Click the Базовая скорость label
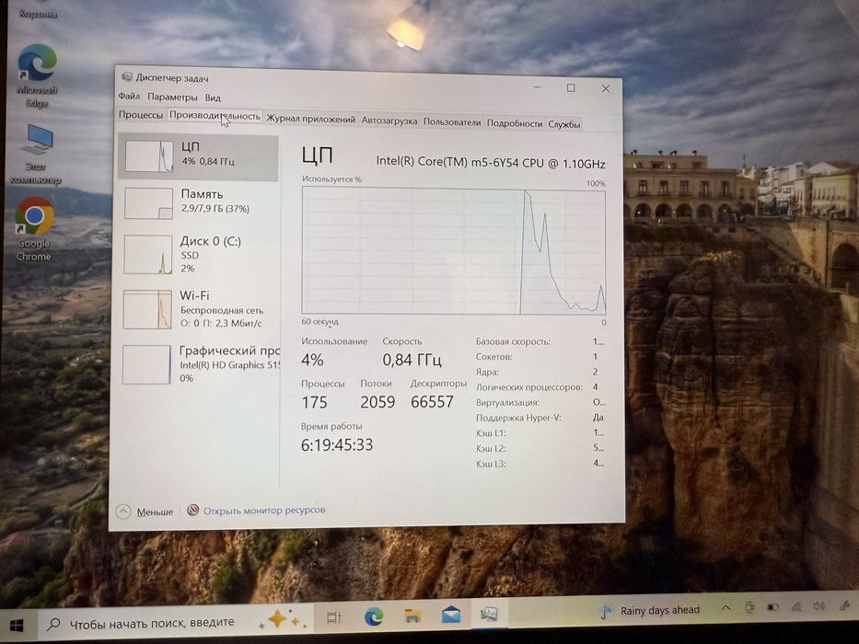This screenshot has height=644, width=859. click(x=513, y=341)
